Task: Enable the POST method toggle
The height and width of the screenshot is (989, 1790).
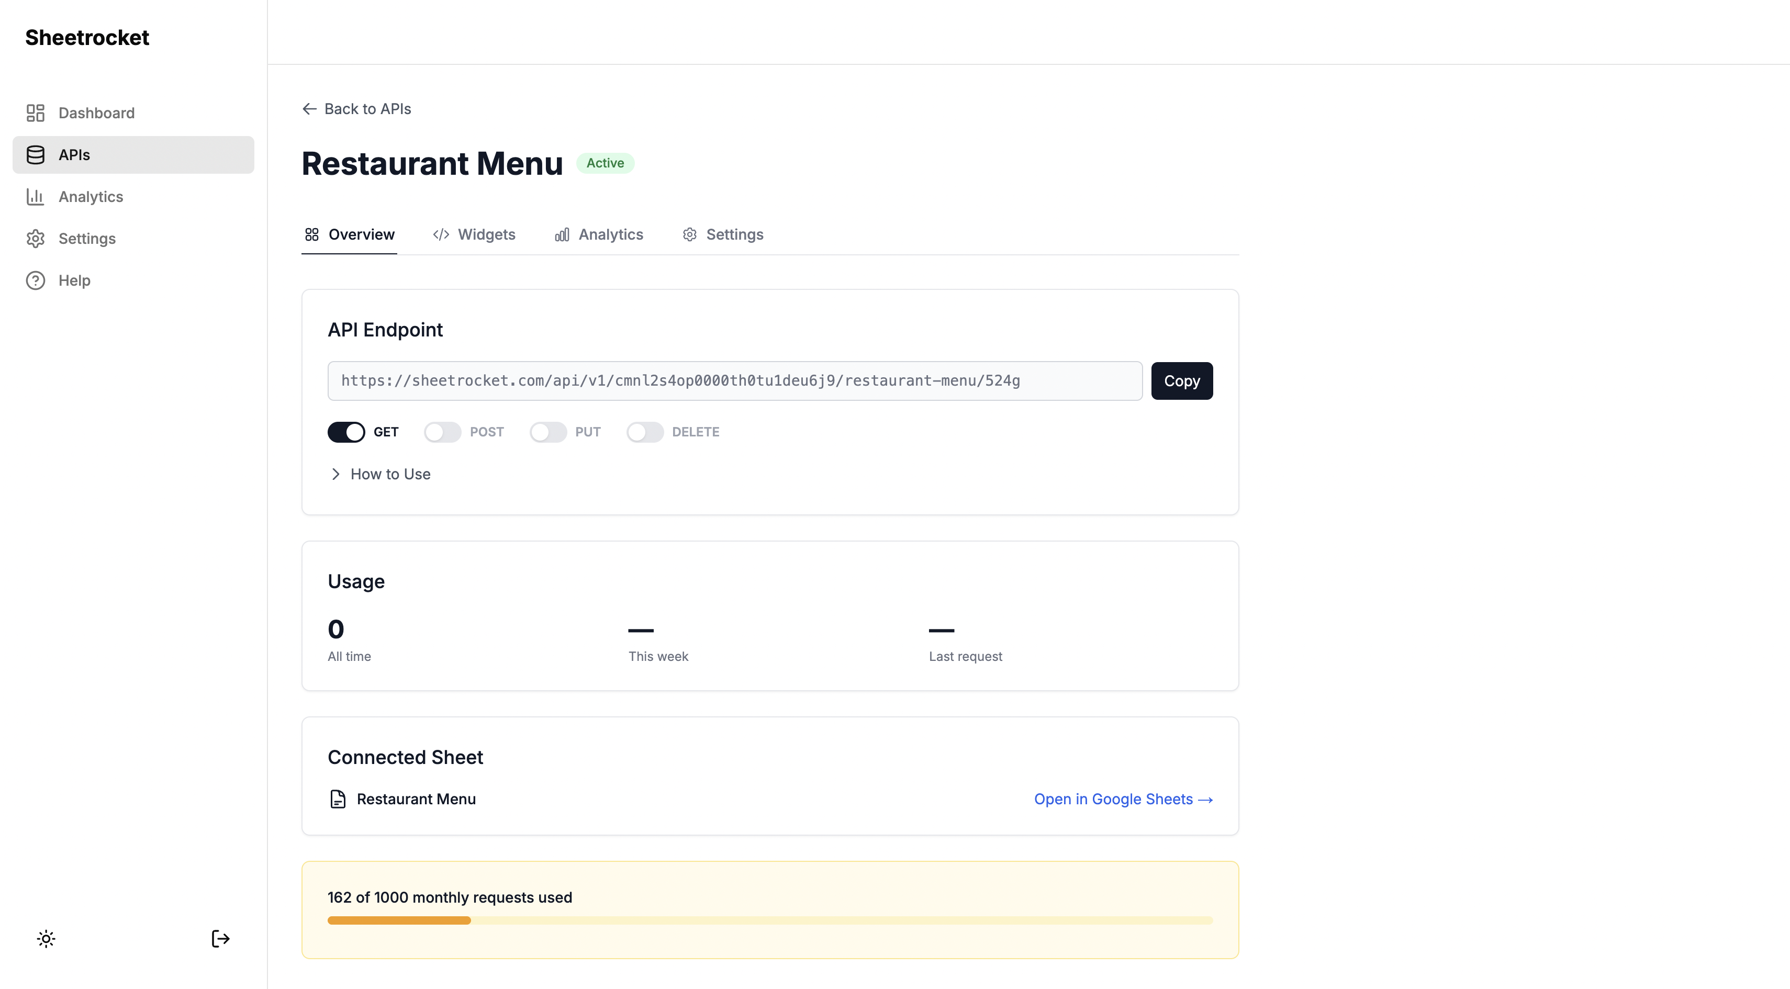Action: point(443,432)
